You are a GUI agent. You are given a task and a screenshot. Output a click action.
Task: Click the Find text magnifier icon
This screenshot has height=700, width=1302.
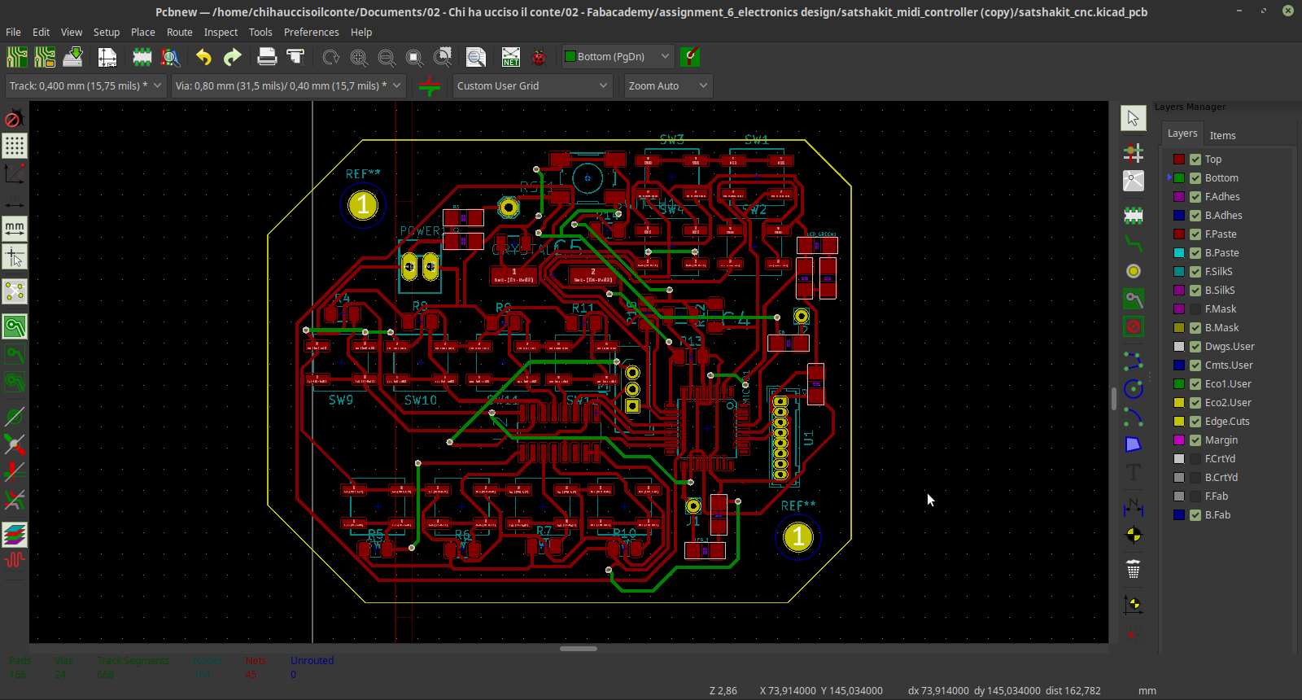476,57
